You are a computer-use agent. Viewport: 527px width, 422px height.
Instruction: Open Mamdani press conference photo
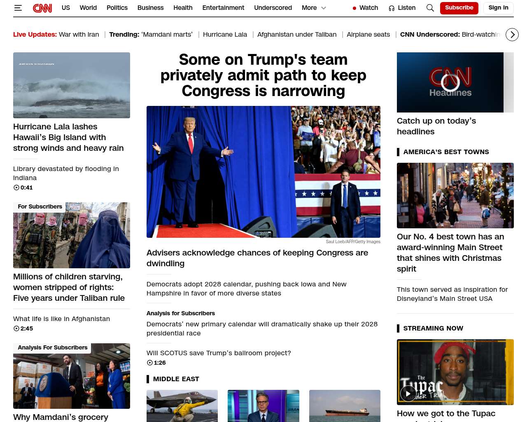coord(72,376)
